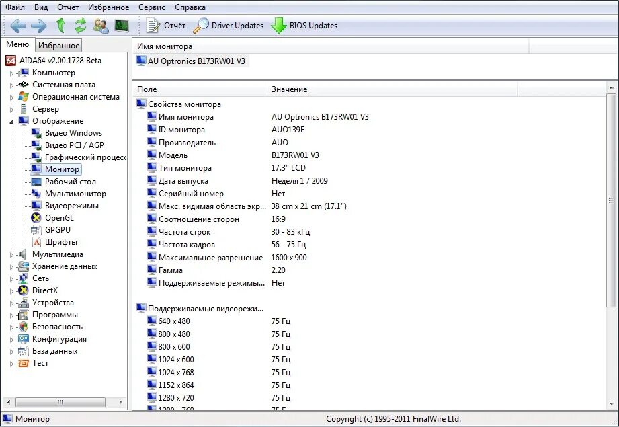Click the Мультимедиа speaker icon

click(24, 254)
